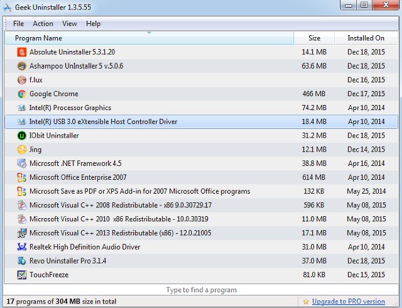Click the Save as PDF or XPS Add-in icon
The image size is (402, 308).
(22, 191)
